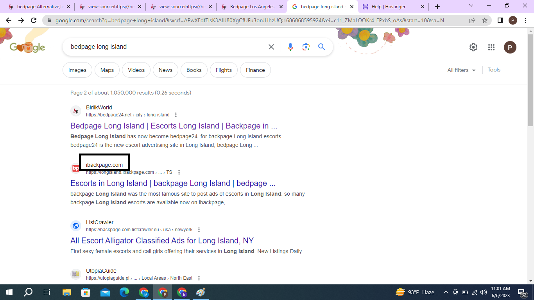Switch to Maps results

pos(107,70)
